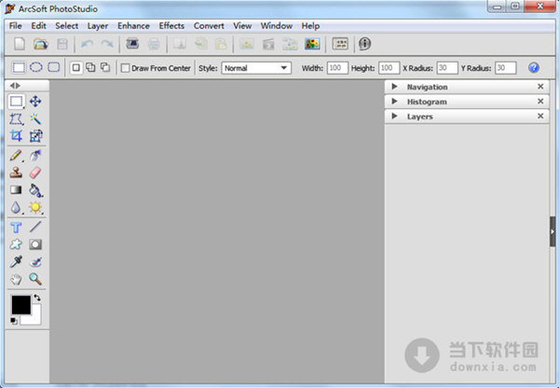559x388 pixels.
Task: Set Subtract from Selection mode
Action: 104,67
